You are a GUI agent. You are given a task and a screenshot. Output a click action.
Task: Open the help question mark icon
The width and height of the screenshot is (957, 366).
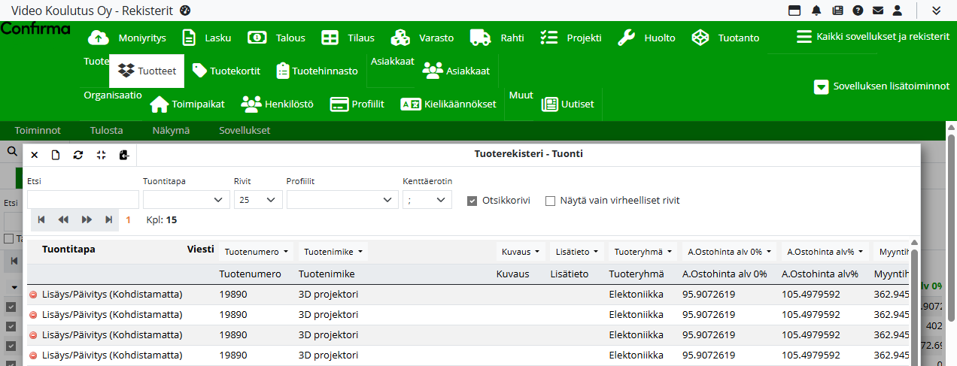(x=857, y=11)
